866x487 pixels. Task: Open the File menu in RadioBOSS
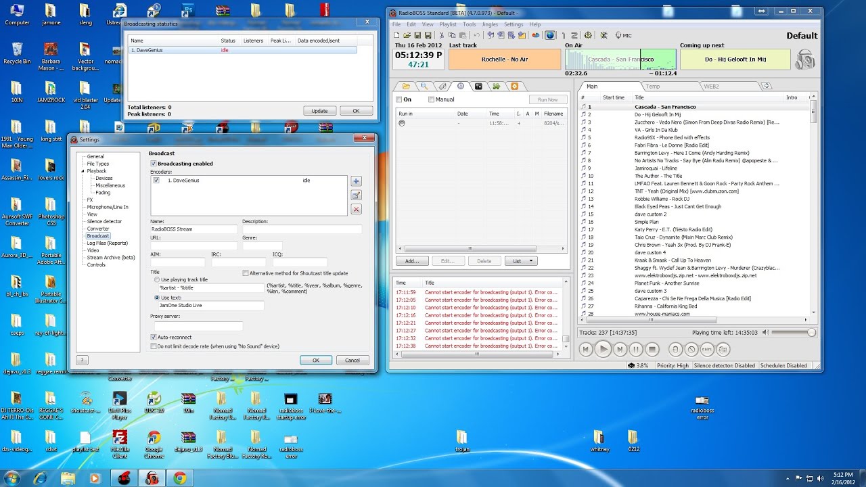(x=397, y=24)
